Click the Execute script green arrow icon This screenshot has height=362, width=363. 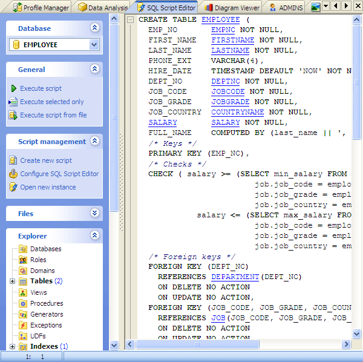pyautogui.click(x=14, y=88)
